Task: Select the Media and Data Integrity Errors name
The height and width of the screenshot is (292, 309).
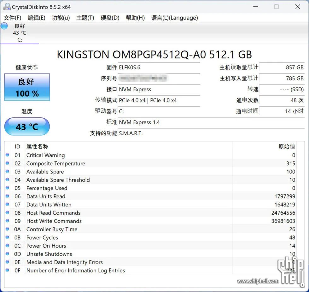Action: click(x=65, y=262)
